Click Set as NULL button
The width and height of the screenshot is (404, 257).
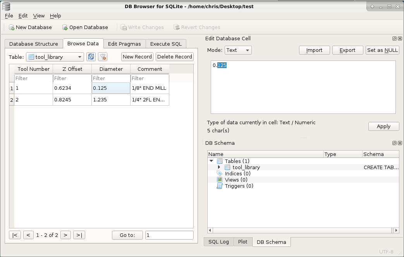tap(382, 50)
